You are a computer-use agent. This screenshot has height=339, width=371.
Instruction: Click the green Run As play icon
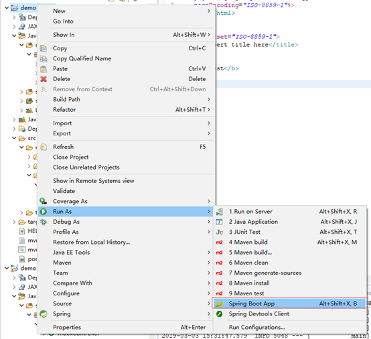point(44,212)
